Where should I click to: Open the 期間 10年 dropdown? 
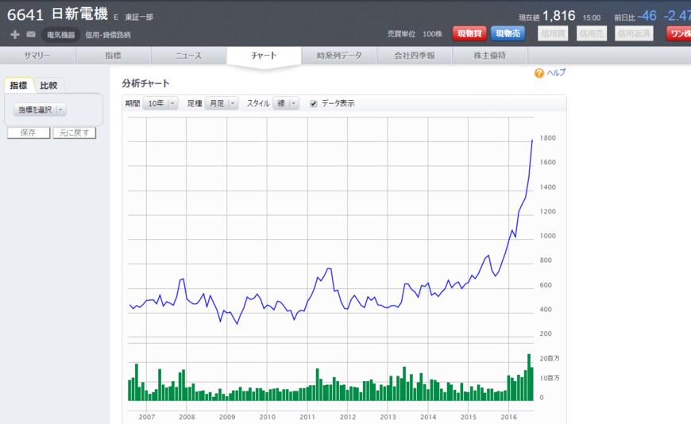pos(160,103)
